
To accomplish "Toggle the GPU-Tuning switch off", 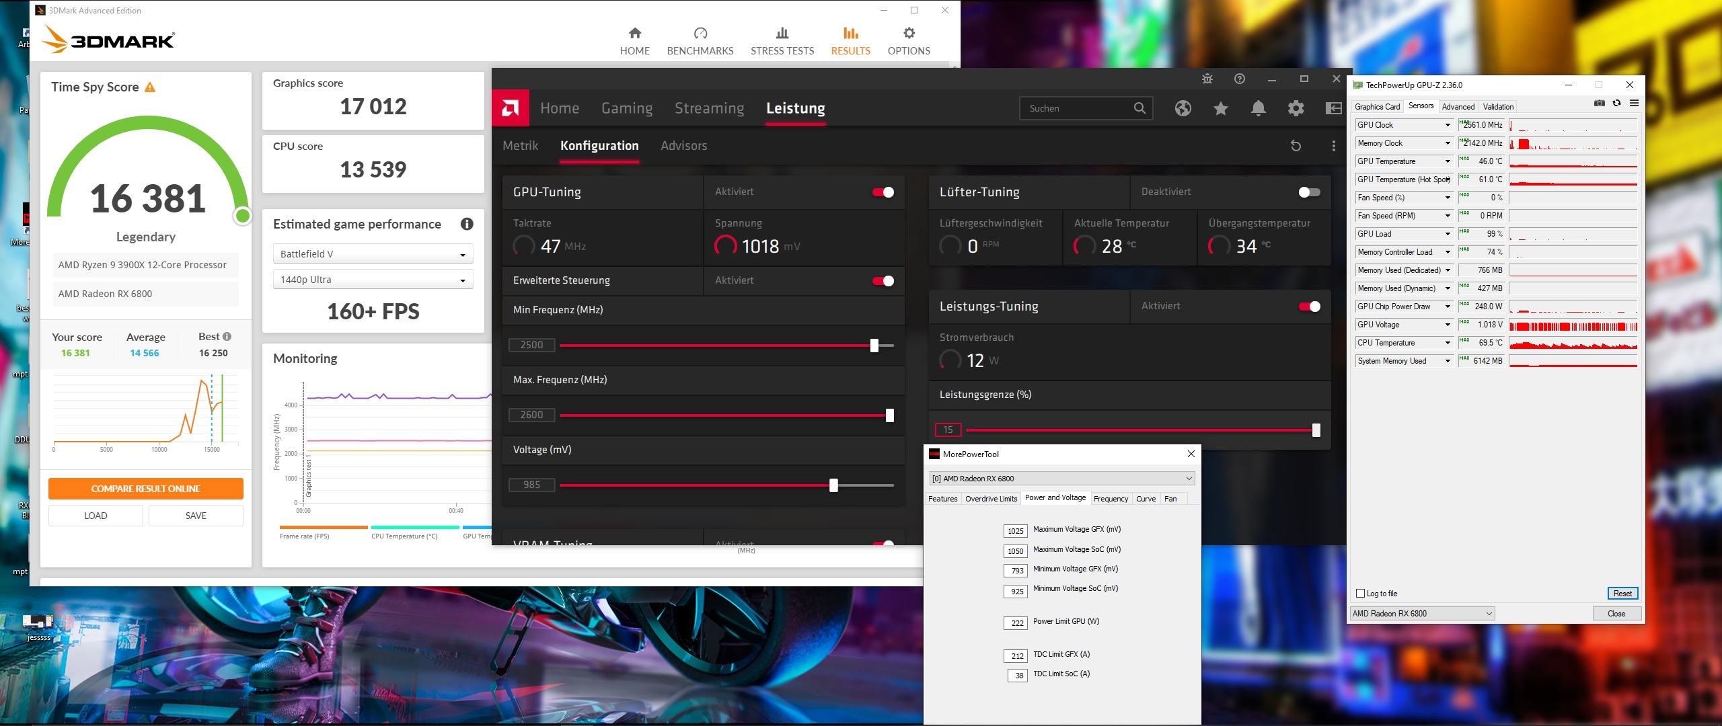I will coord(883,192).
